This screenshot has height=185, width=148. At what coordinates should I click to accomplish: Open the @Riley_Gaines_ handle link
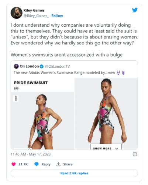point(36,16)
